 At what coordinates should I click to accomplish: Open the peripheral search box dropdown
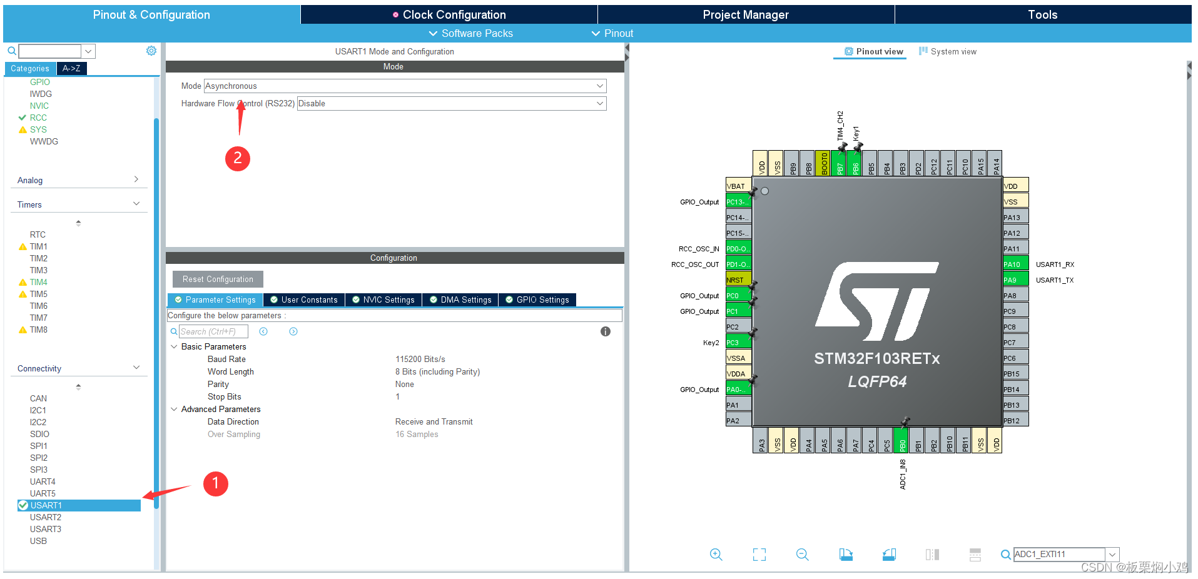[88, 51]
